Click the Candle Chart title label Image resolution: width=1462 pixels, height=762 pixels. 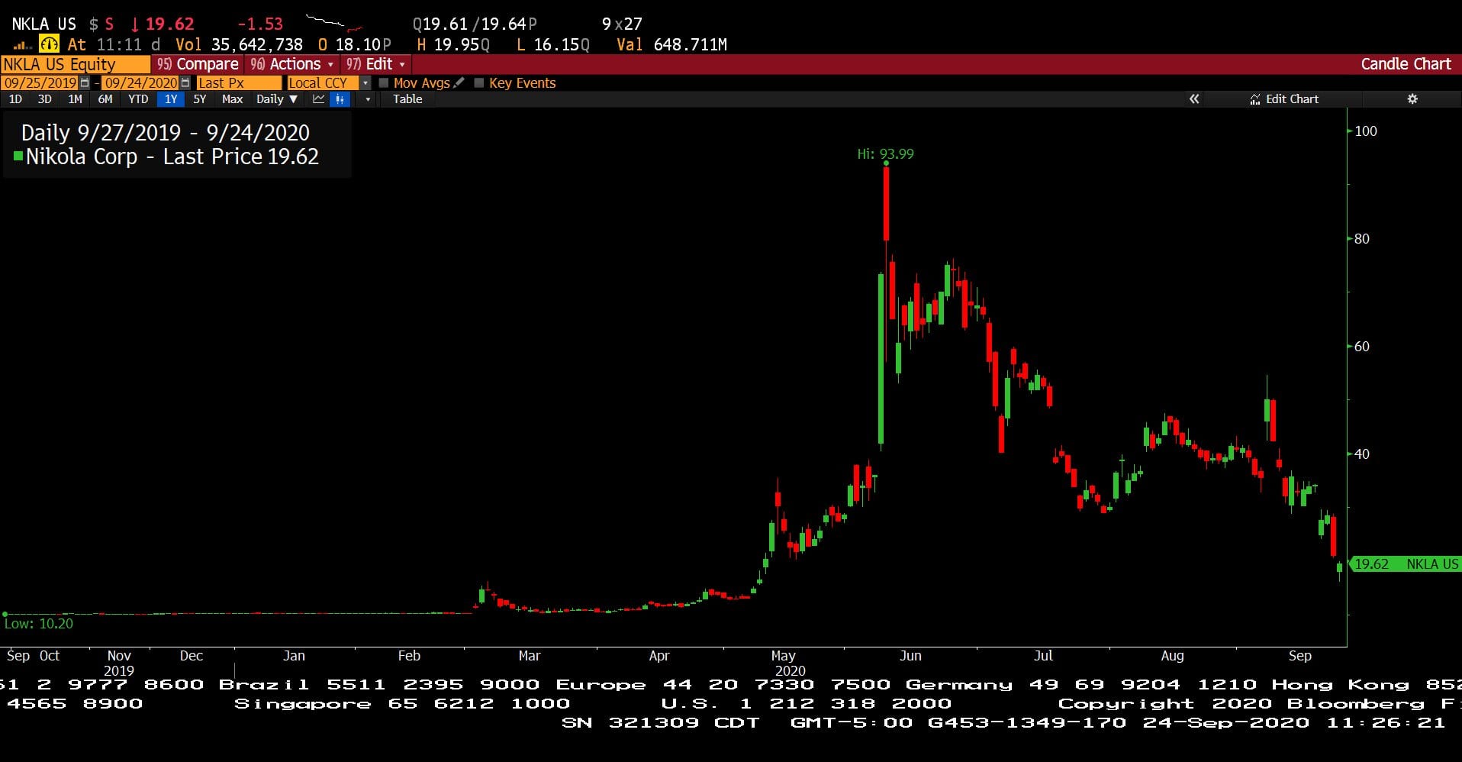pos(1406,64)
